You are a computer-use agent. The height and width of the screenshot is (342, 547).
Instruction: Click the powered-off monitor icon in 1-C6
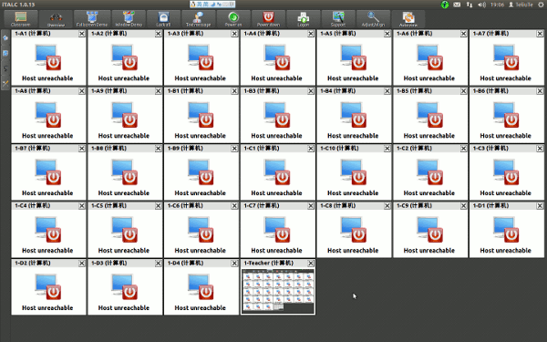click(201, 230)
